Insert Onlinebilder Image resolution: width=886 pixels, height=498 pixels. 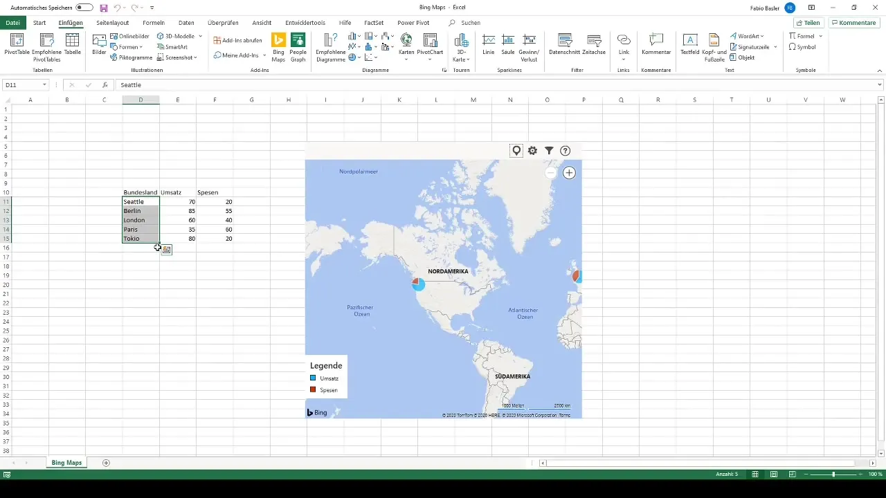click(x=129, y=36)
